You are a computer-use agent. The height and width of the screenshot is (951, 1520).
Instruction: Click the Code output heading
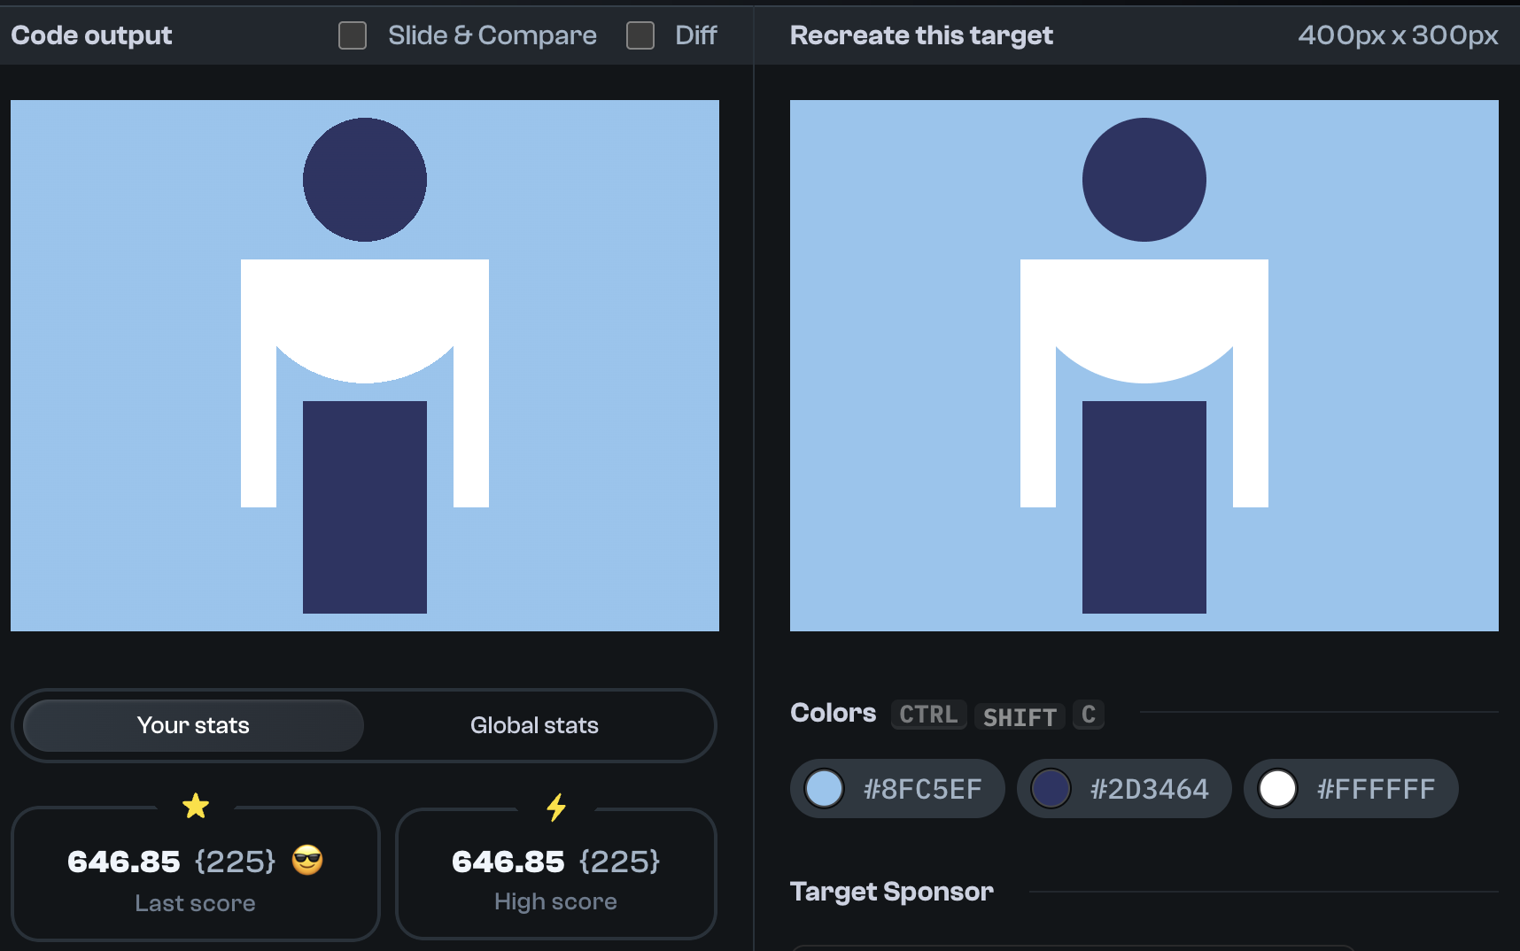tap(91, 35)
